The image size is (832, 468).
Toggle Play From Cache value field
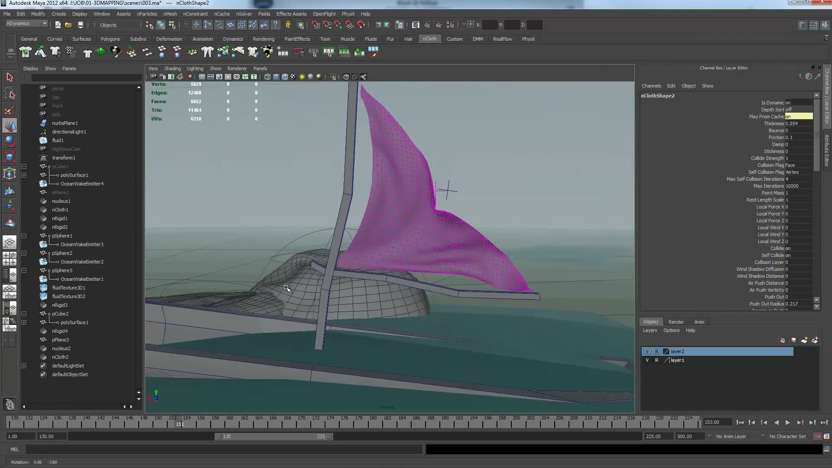[x=799, y=117]
